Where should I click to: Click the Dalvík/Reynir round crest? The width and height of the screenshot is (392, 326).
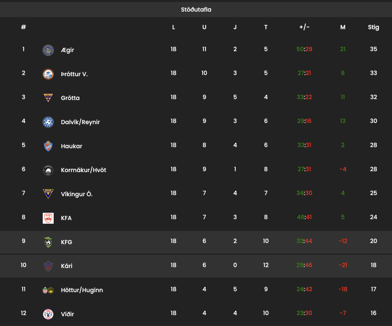48,122
